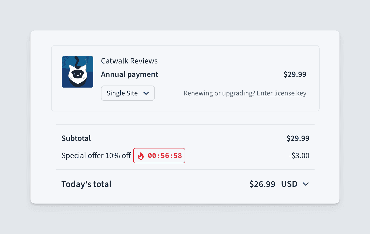
Task: Click the flame icon in the countdown badge
Action: (x=141, y=156)
